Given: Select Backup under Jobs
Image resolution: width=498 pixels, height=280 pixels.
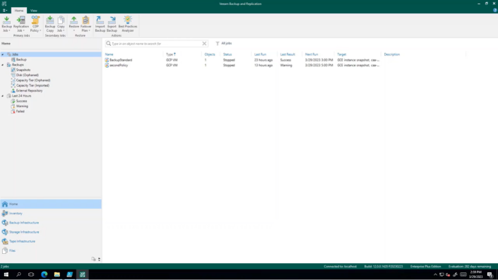Looking at the screenshot, I should click(x=21, y=60).
